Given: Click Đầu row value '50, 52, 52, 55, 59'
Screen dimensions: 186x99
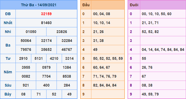Looking at the screenshot, I should click(108, 58).
